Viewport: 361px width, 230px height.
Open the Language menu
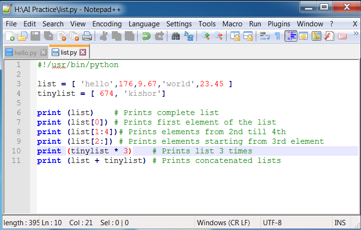pos(144,24)
